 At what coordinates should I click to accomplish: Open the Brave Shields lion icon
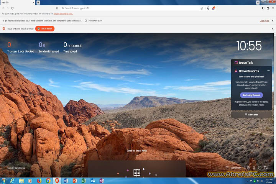click(208, 8)
